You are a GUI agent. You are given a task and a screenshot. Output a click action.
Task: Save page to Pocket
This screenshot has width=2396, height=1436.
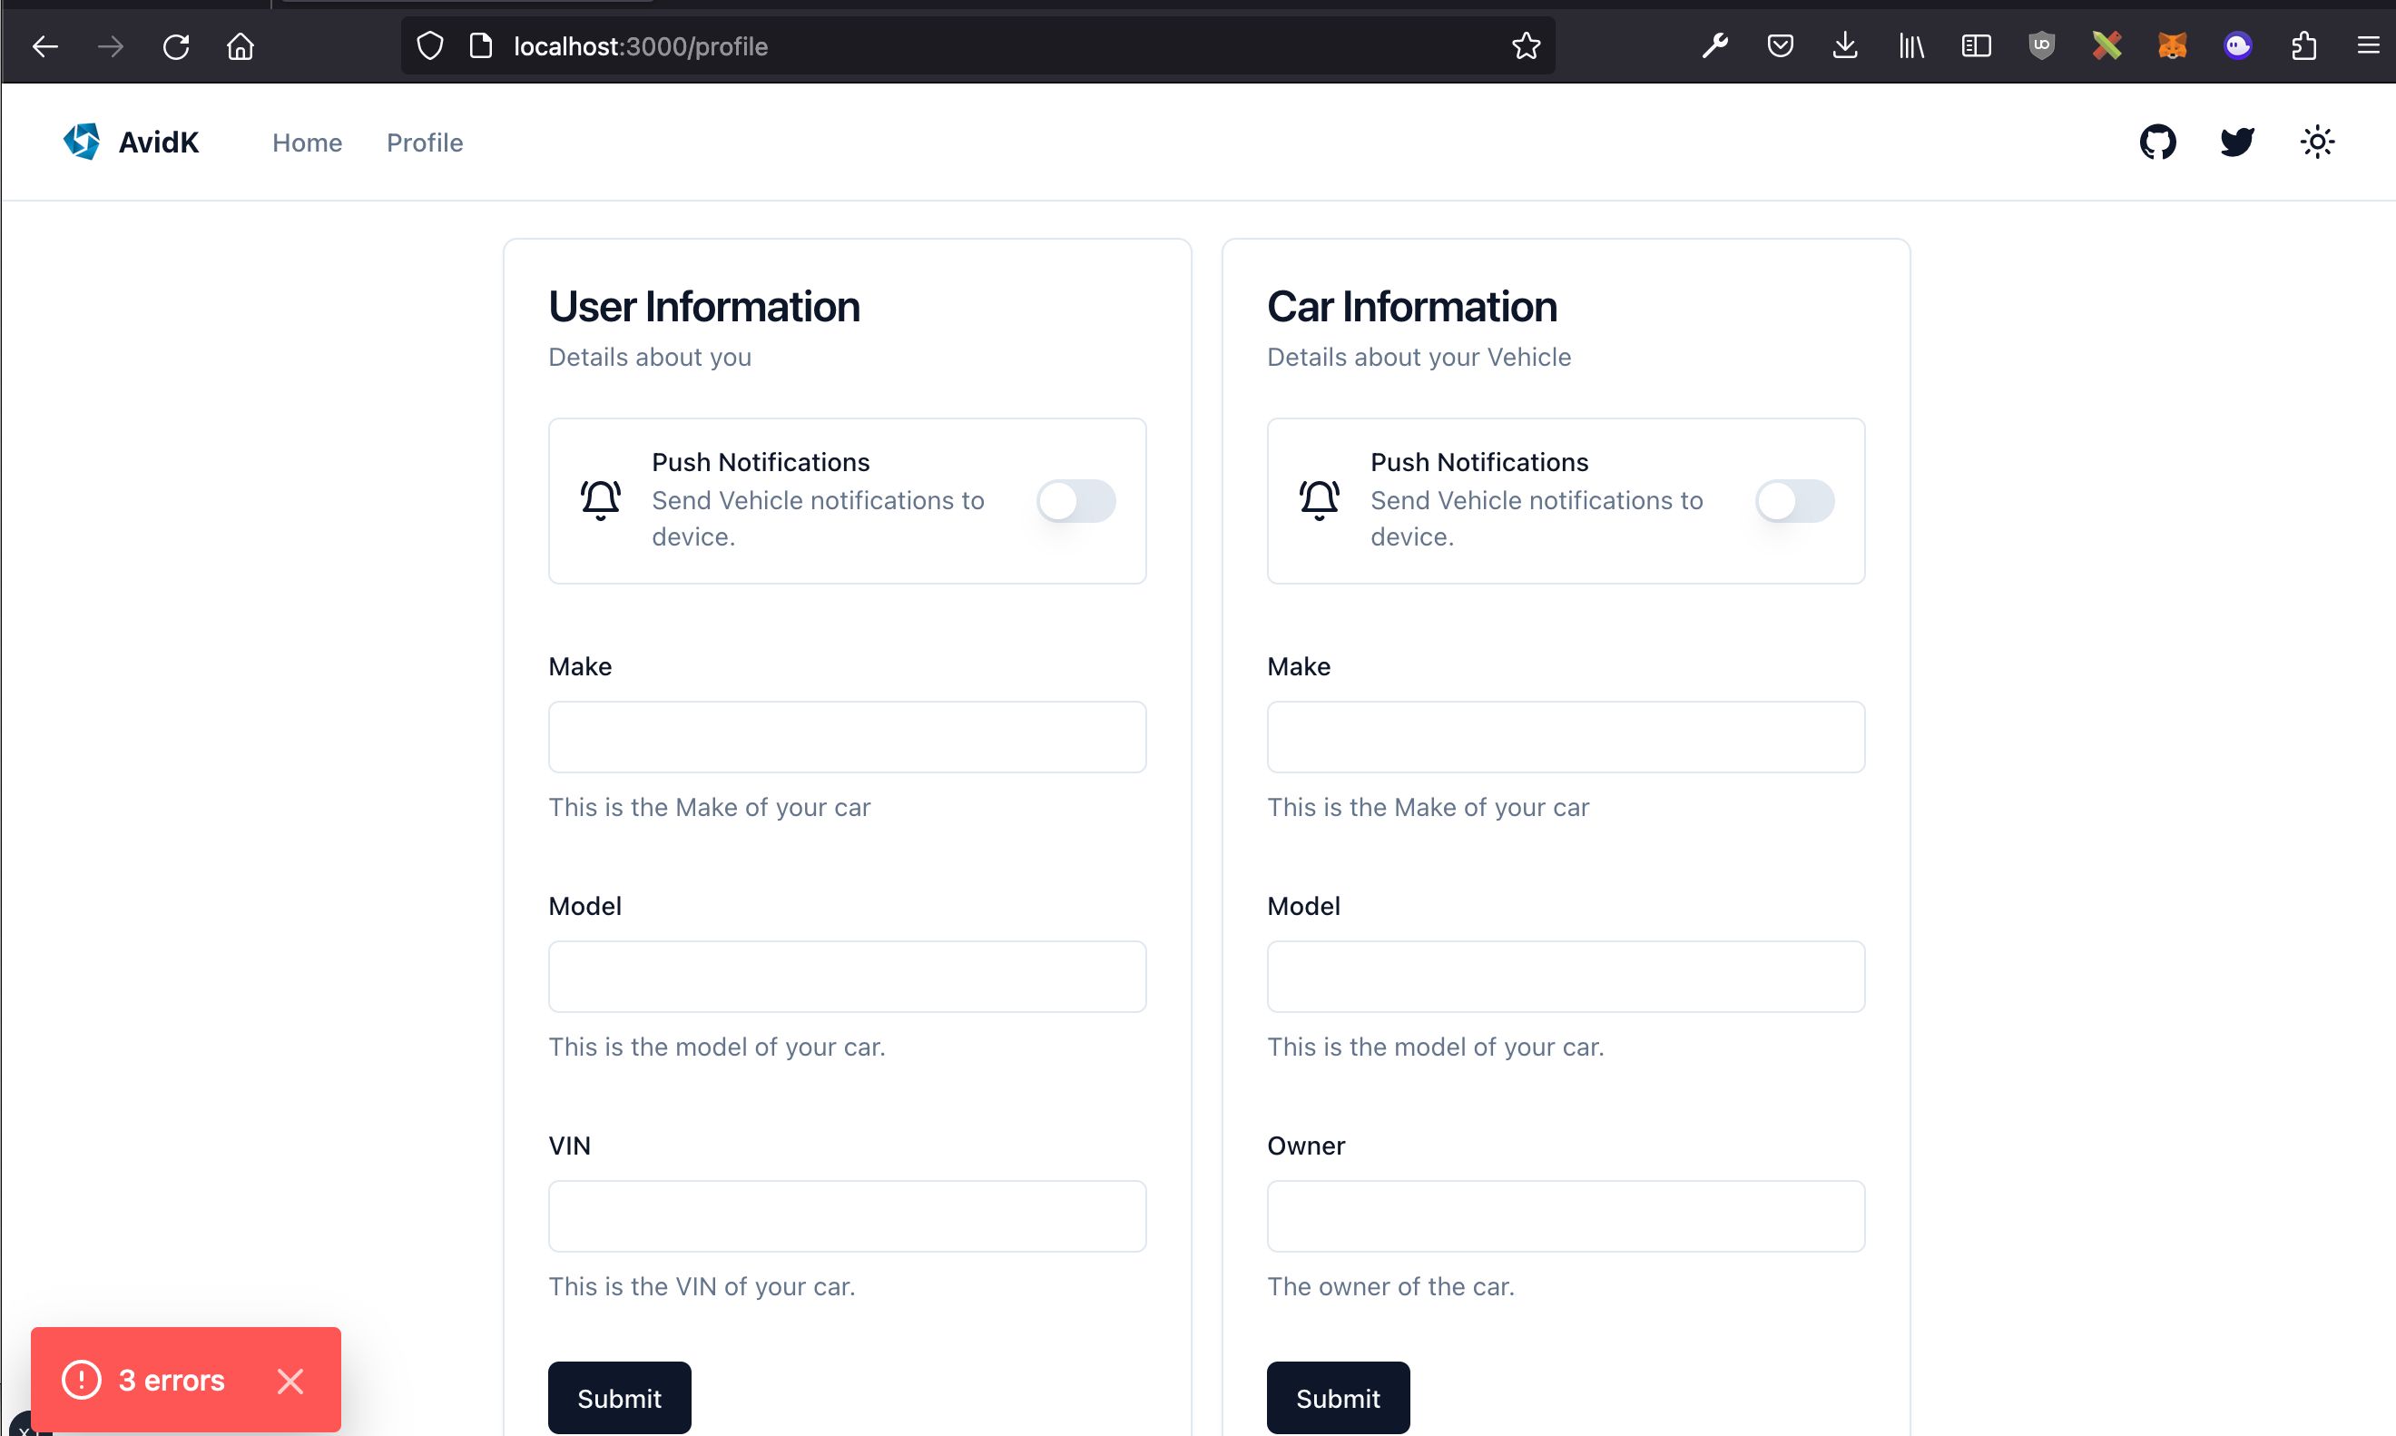tap(1780, 45)
